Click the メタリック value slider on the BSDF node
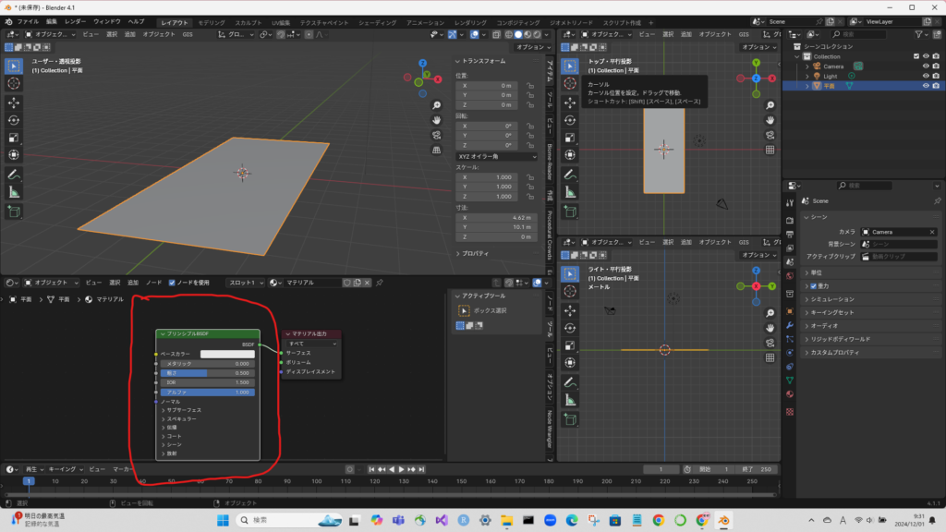946x532 pixels. pyautogui.click(x=208, y=364)
